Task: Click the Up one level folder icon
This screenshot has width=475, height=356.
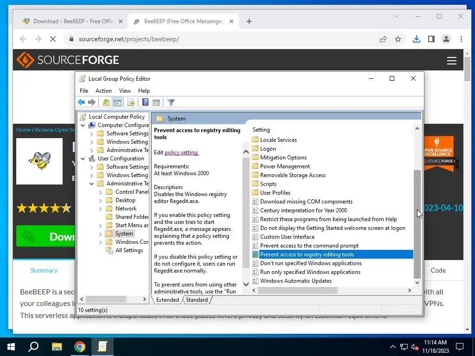Action: 106,102
